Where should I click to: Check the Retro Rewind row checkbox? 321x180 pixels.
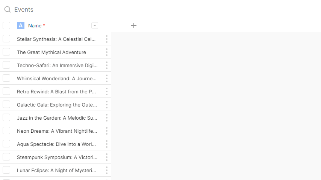pos(6,91)
